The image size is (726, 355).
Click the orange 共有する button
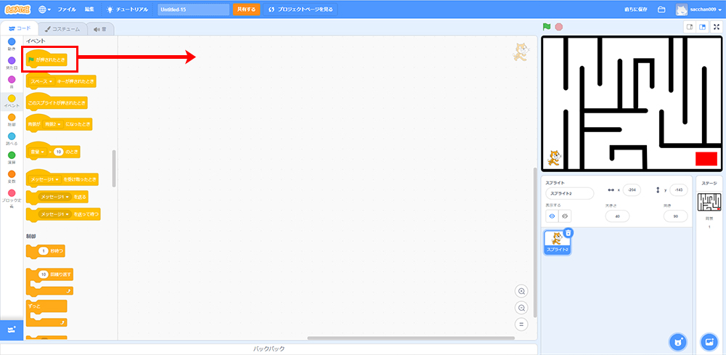[246, 9]
